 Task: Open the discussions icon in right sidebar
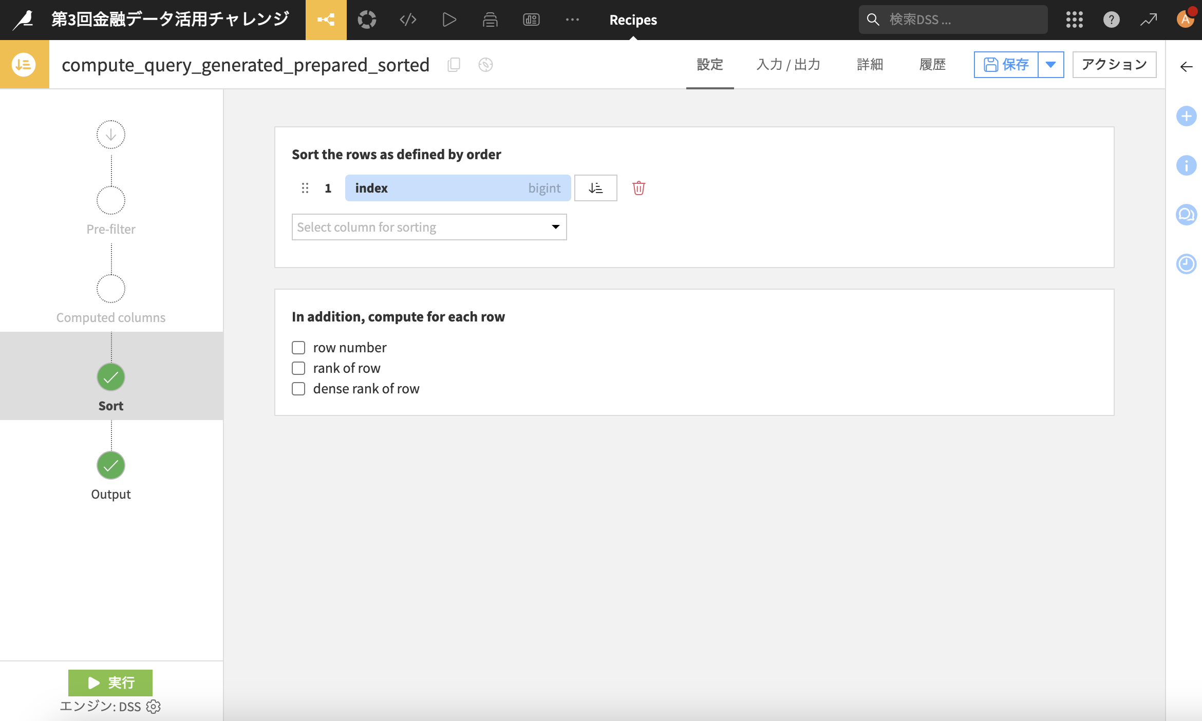coord(1186,215)
